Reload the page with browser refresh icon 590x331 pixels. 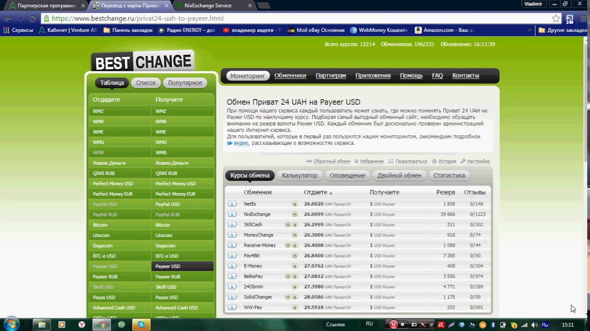[x=32, y=18]
